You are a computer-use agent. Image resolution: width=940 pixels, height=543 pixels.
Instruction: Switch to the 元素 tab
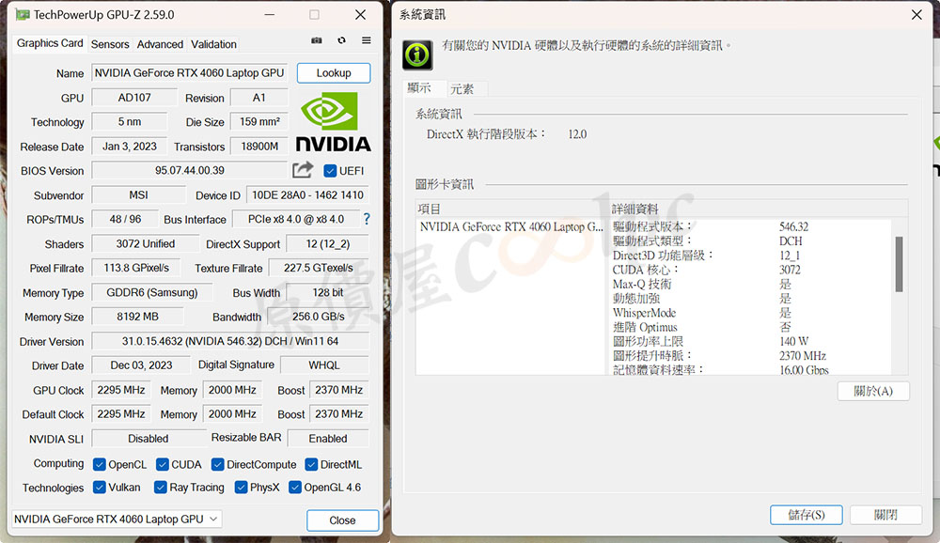pyautogui.click(x=466, y=89)
